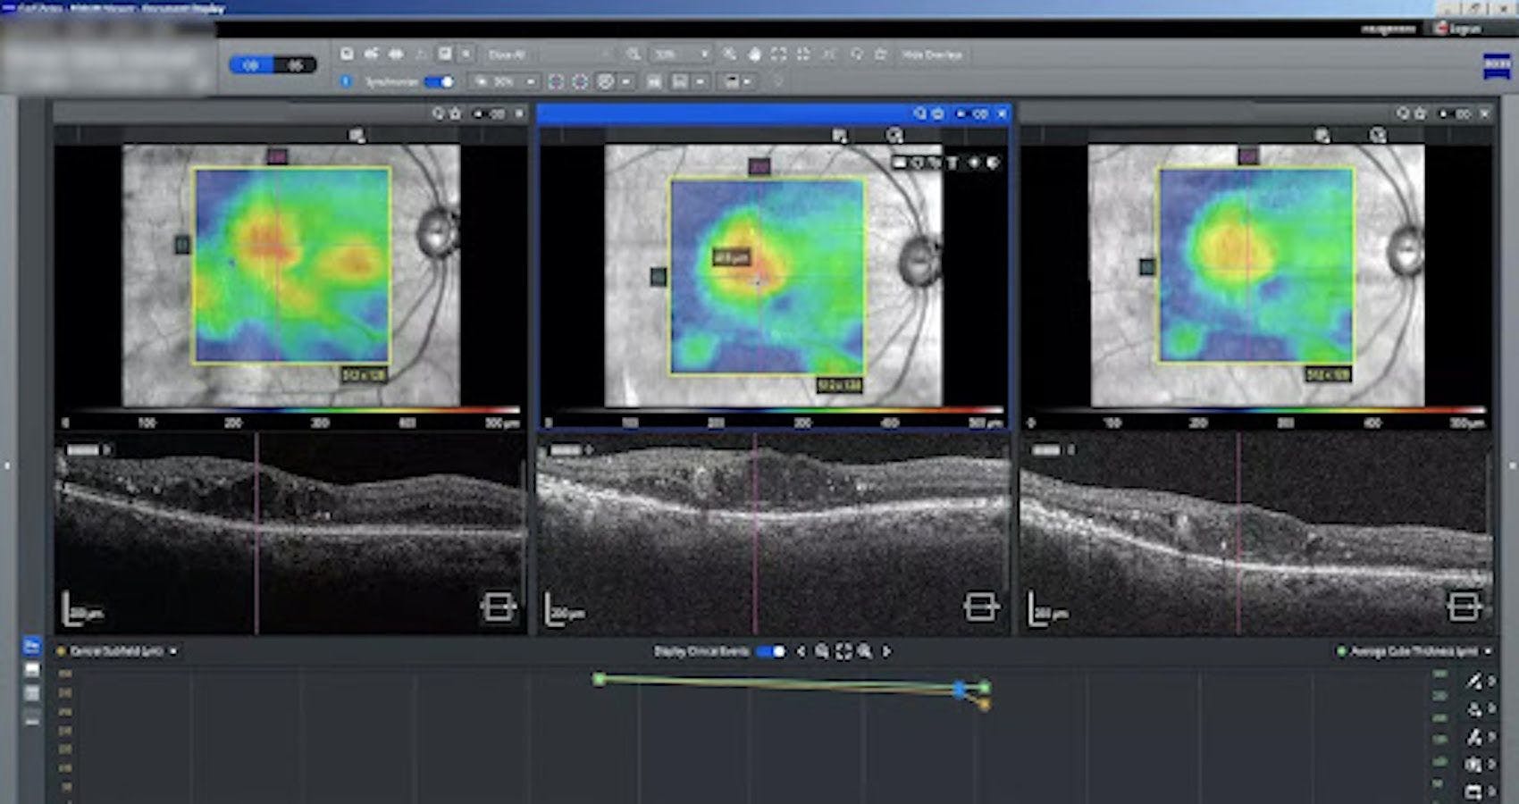Click favorite icon in middle panel header
This screenshot has width=1519, height=804.
pos(938,113)
